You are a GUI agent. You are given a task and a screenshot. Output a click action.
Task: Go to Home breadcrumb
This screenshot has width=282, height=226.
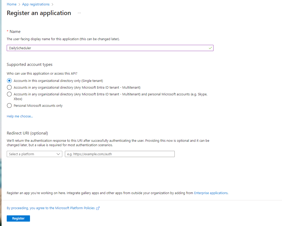coord(12,4)
